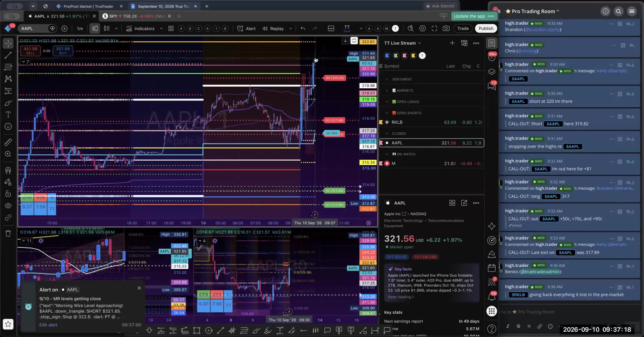Viewport: 644px width, 337px height.
Task: Expand the MARKETS watchlist section
Action: (387, 90)
